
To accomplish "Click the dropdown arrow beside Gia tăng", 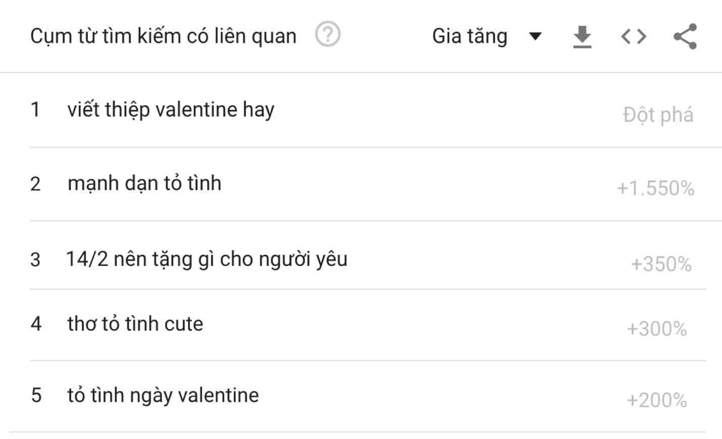I will 535,36.
